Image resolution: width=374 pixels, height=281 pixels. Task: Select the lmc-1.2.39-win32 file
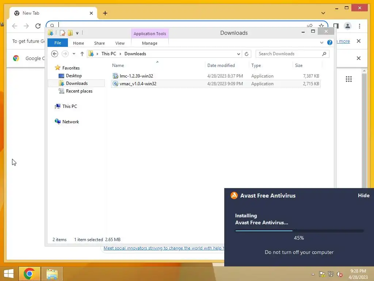(215, 76)
